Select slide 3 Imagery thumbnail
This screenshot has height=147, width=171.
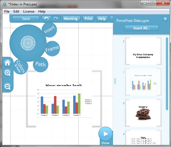143,113
